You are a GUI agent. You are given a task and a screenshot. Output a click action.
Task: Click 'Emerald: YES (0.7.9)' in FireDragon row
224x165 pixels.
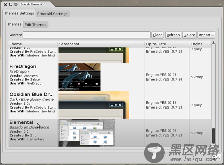[164, 79]
